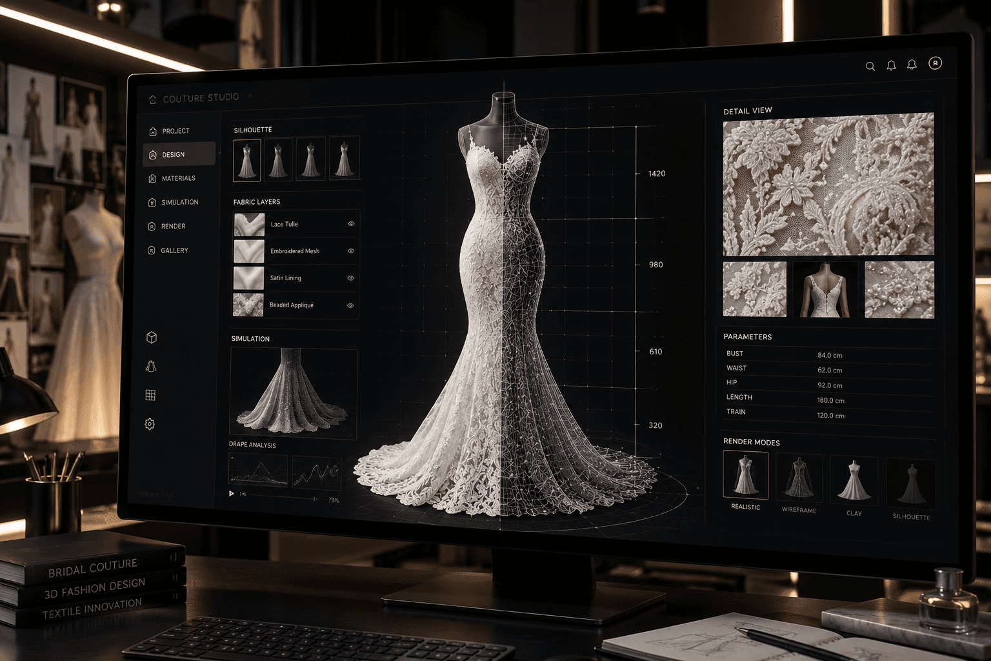Open the Gallery section
Screen dimensions: 991x661
click(x=168, y=250)
